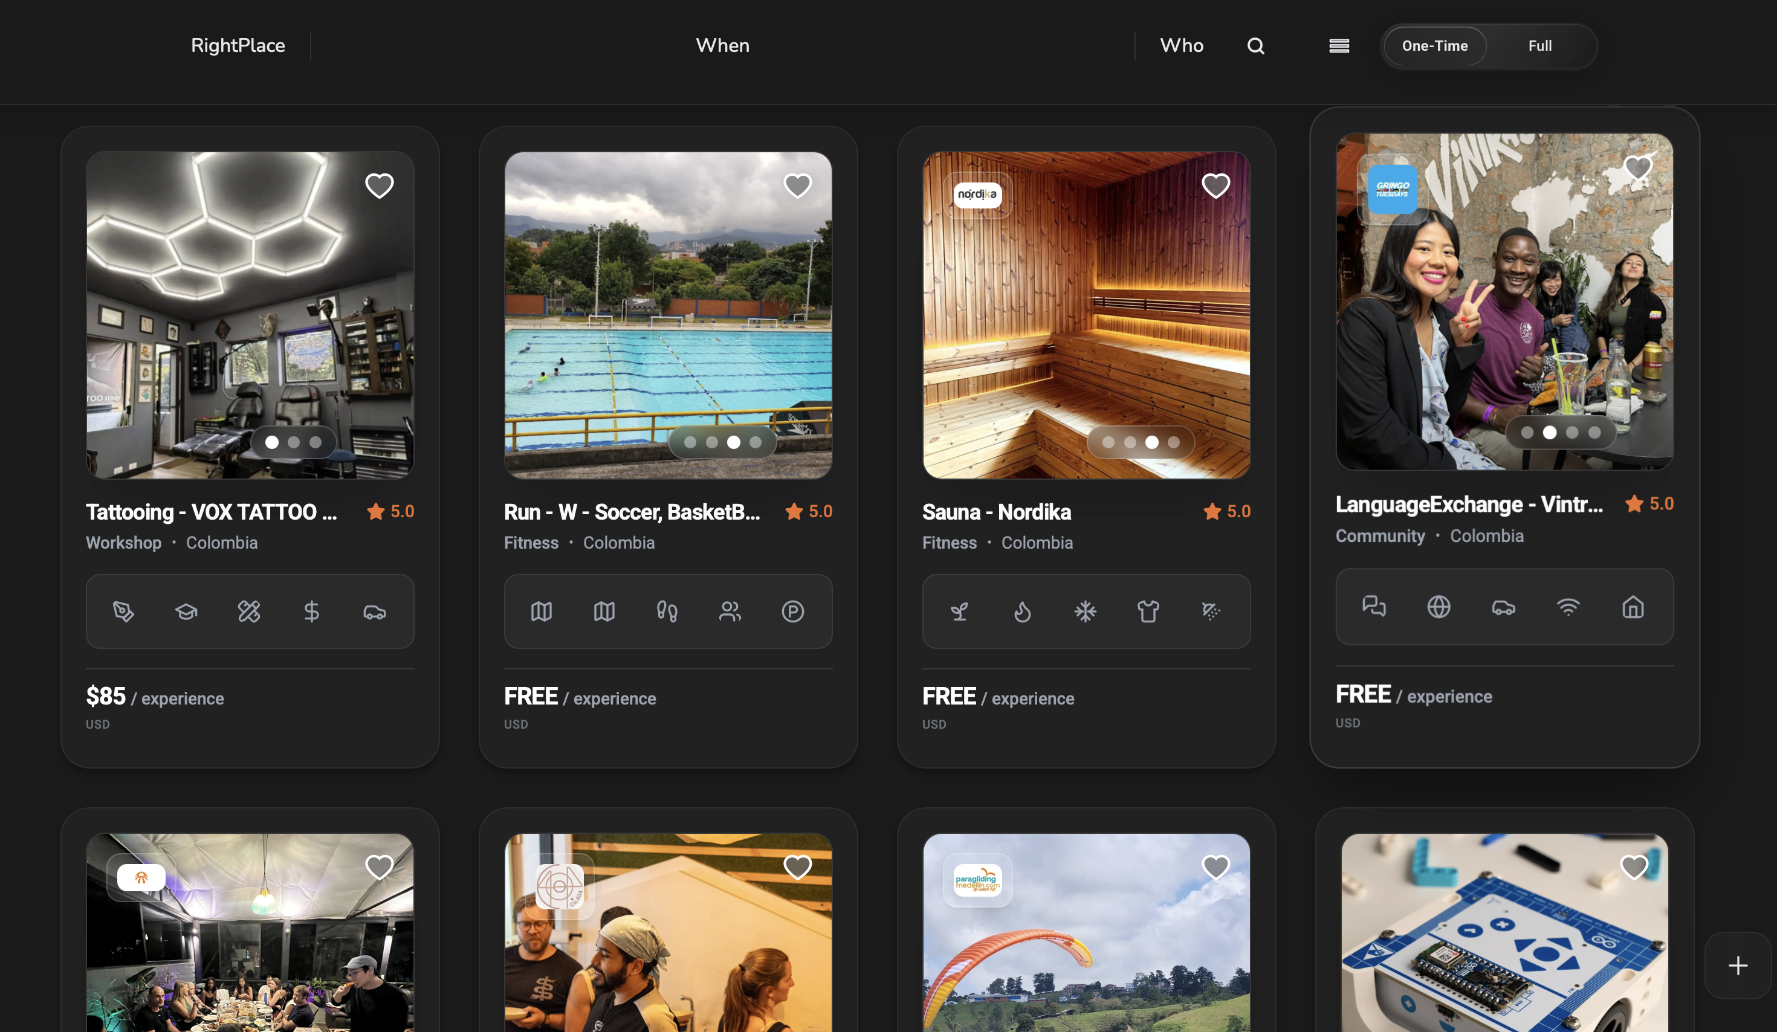Open the RightPlace home link
1777x1032 pixels.
(x=238, y=45)
